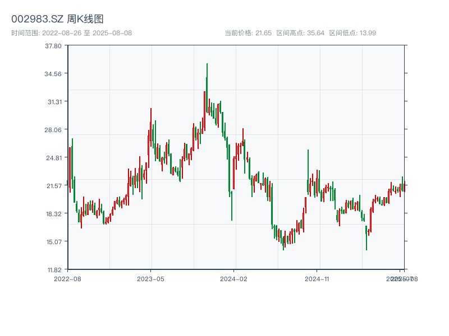
Task: Click the 2023-05 x-axis date label
Action: click(151, 278)
